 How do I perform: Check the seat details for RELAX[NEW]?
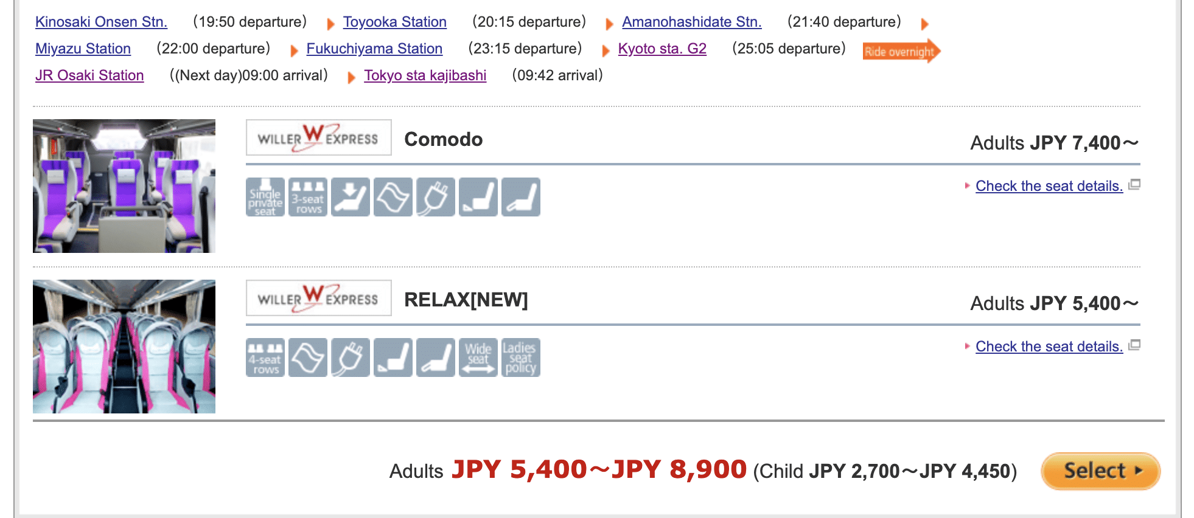(1049, 347)
